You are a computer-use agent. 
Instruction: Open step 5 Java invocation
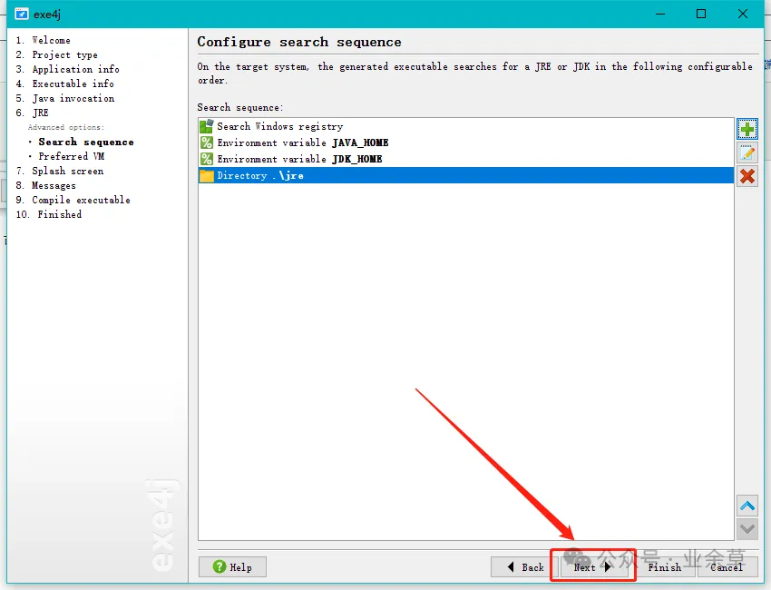[65, 98]
